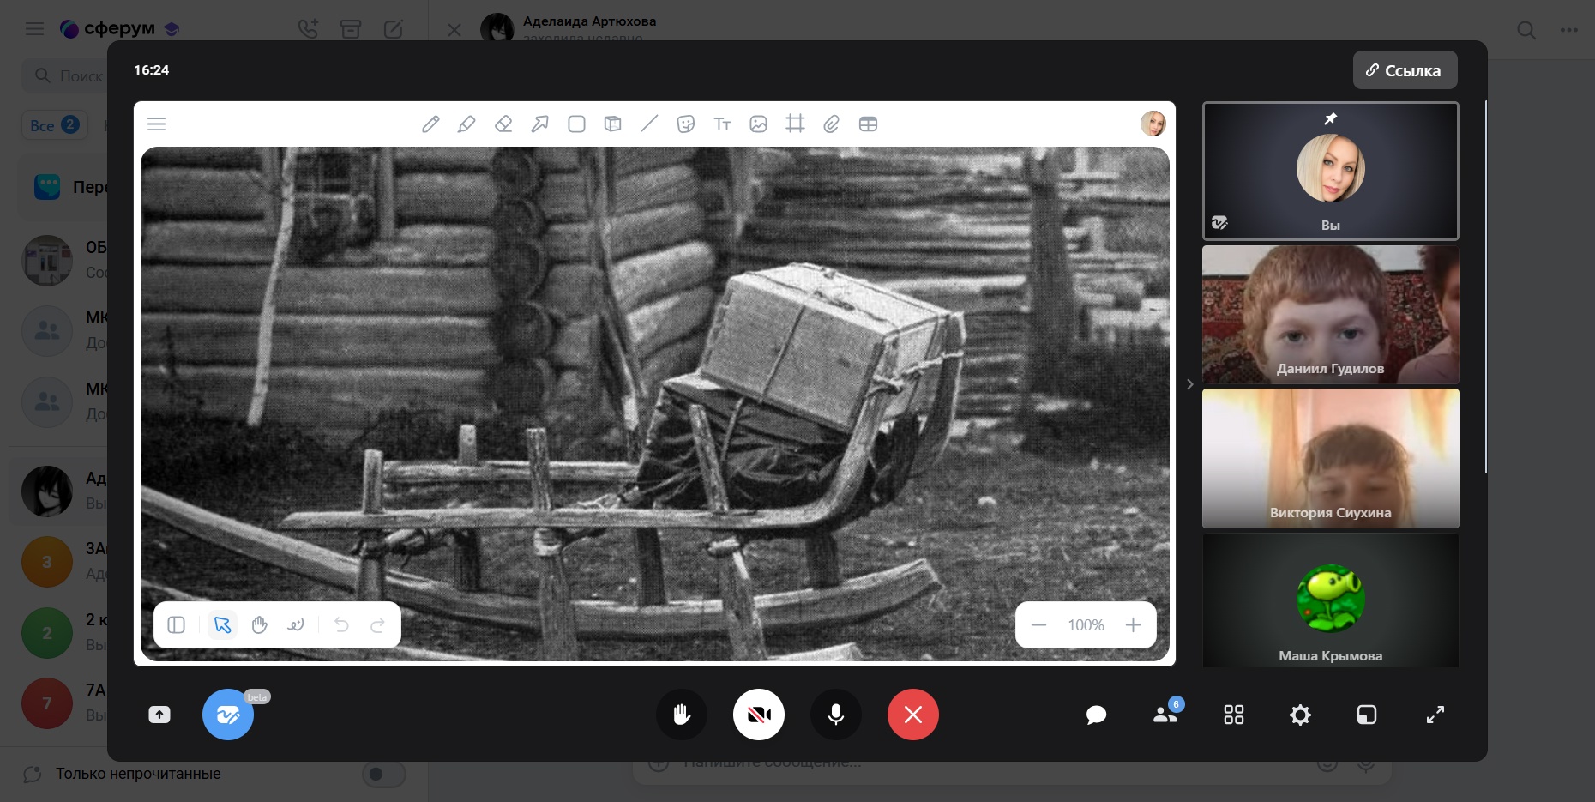Close the Аделаида Артюхова chat

[454, 30]
